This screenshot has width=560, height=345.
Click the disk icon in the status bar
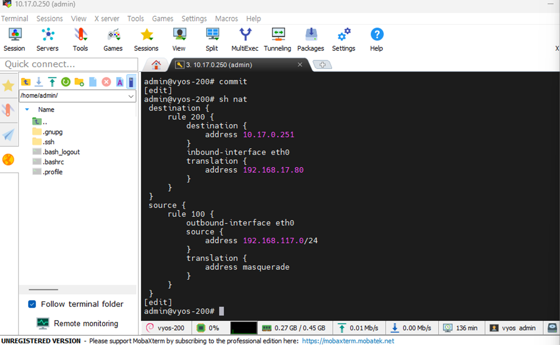[552, 328]
